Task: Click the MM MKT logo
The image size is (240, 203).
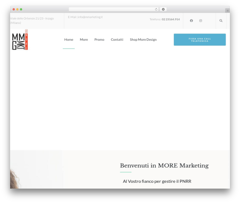Action: click(x=20, y=40)
